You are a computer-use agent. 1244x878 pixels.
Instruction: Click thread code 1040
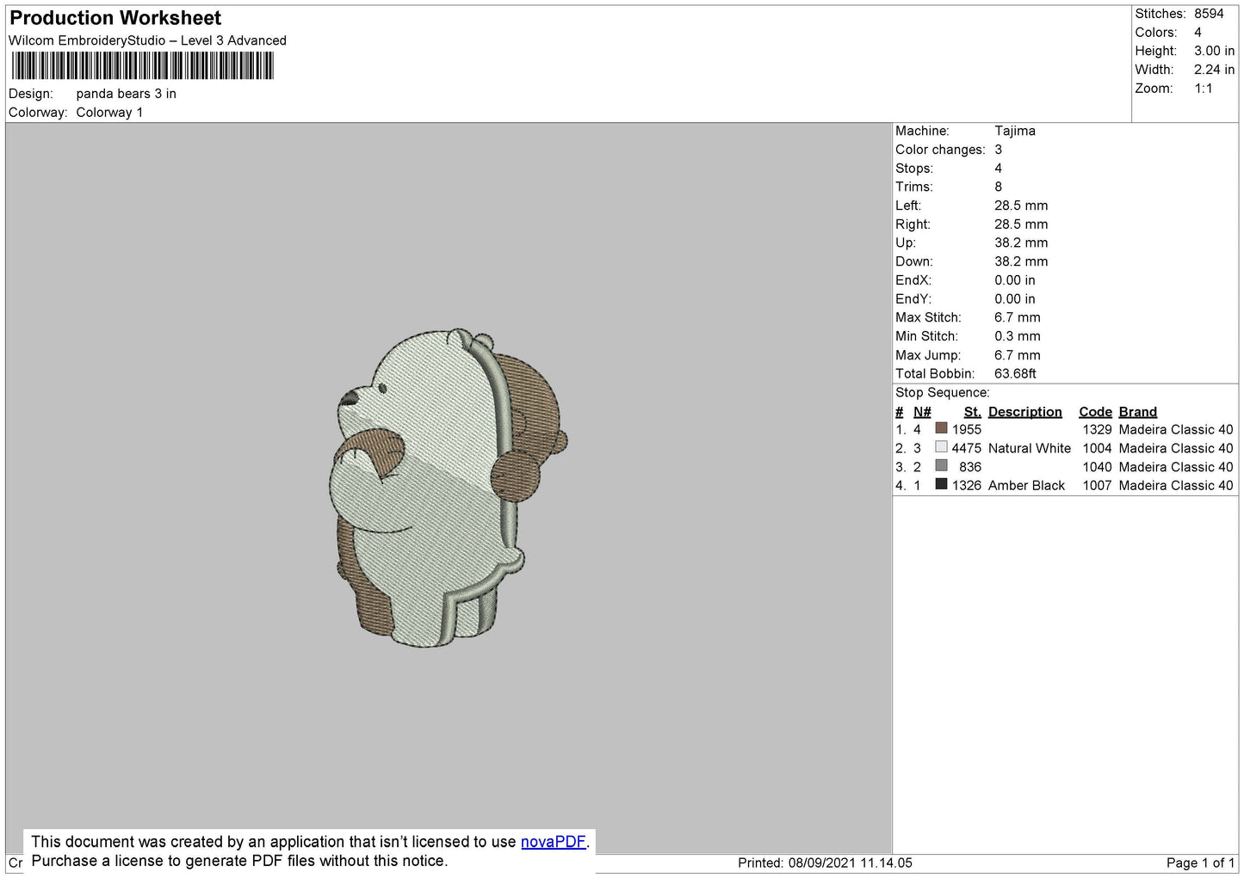coord(1097,467)
